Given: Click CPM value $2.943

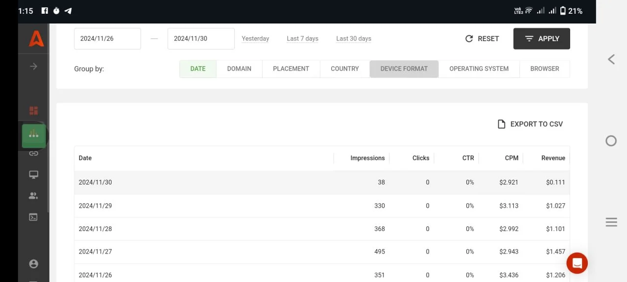Looking at the screenshot, I should [x=509, y=252].
